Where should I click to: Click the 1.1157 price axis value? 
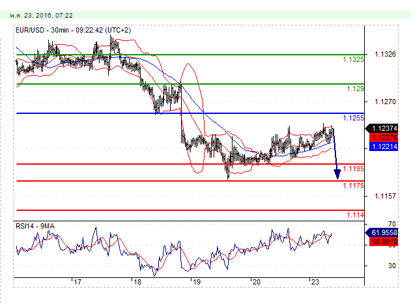[x=385, y=196]
